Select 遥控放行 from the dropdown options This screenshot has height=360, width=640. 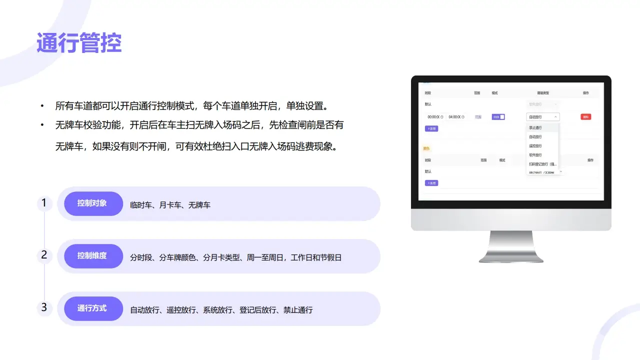tap(534, 146)
